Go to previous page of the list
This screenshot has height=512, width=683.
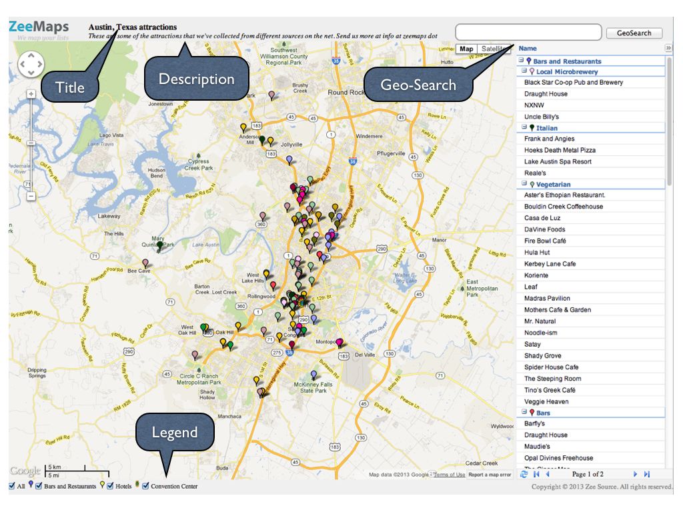[x=548, y=474]
